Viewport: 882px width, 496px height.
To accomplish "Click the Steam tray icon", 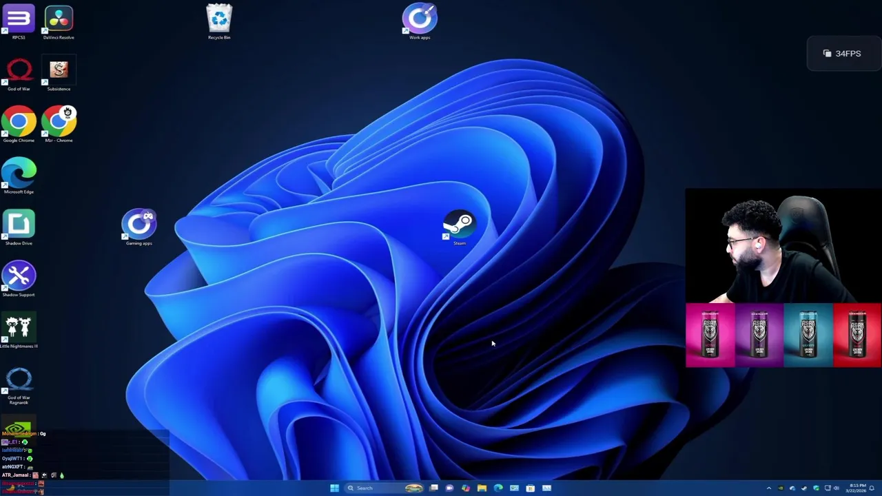I will pos(804,488).
